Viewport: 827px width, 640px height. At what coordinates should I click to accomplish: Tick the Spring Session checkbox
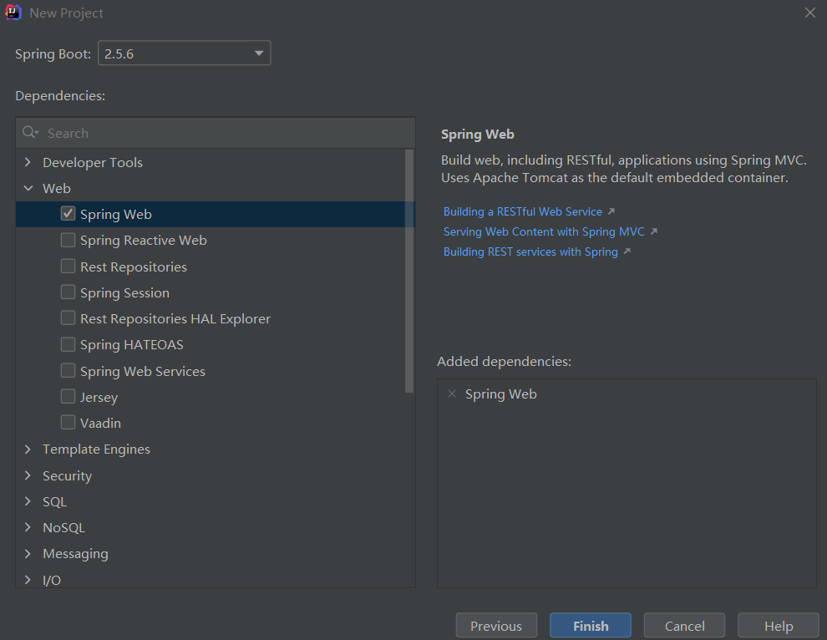point(68,292)
